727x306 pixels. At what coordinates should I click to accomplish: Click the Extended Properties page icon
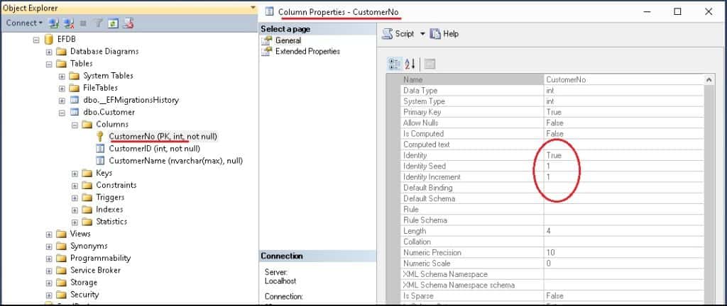click(267, 51)
